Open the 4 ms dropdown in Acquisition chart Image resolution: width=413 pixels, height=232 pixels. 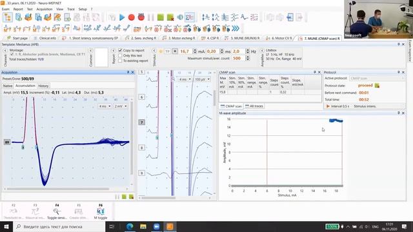click(105, 106)
